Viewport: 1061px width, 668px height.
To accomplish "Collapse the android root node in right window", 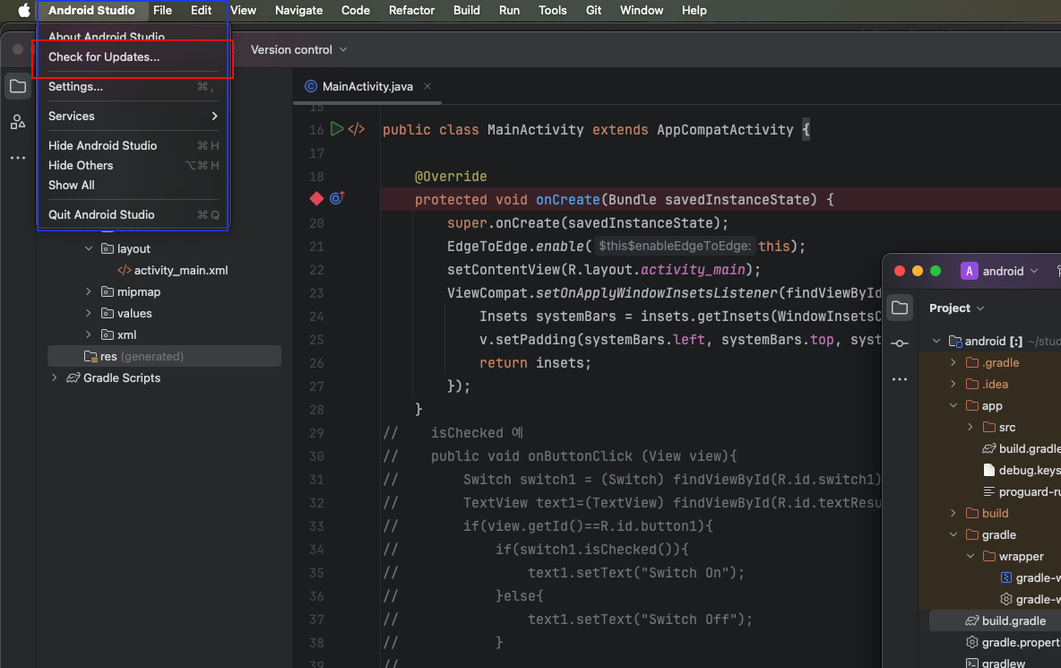I will [x=936, y=341].
